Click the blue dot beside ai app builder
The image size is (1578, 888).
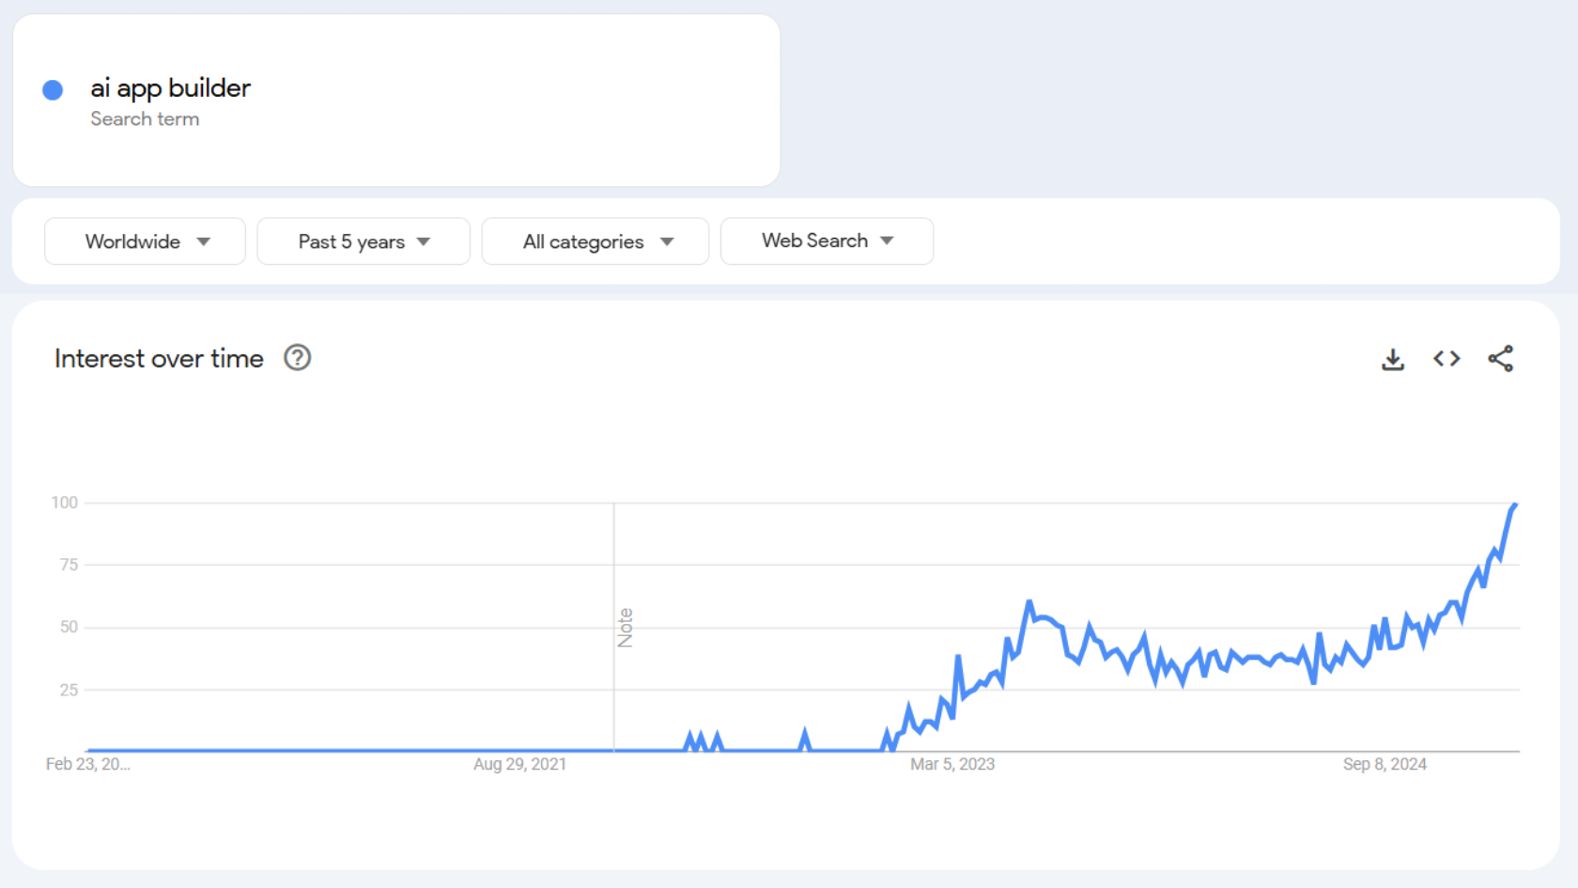53,89
